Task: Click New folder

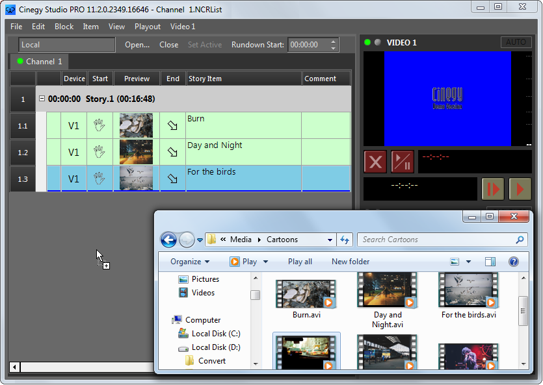Action: [351, 262]
